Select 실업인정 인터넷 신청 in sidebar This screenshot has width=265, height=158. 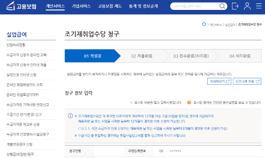pyautogui.click(x=21, y=74)
